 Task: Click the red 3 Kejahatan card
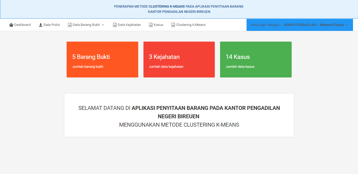coord(179,59)
